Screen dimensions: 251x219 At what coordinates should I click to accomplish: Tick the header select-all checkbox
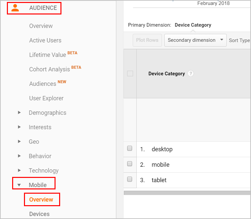[x=130, y=74]
